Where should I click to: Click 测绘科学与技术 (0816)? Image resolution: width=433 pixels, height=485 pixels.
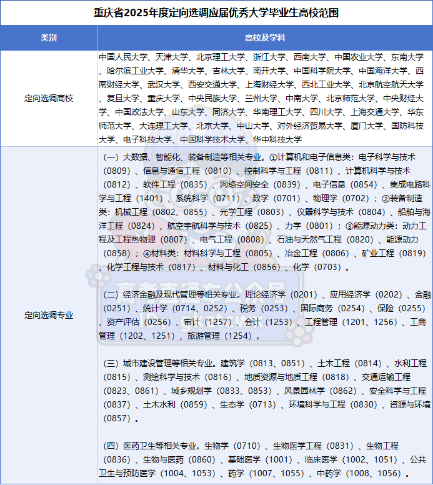pos(187,377)
